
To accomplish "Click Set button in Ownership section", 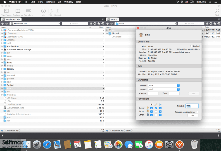I will tap(194, 93).
